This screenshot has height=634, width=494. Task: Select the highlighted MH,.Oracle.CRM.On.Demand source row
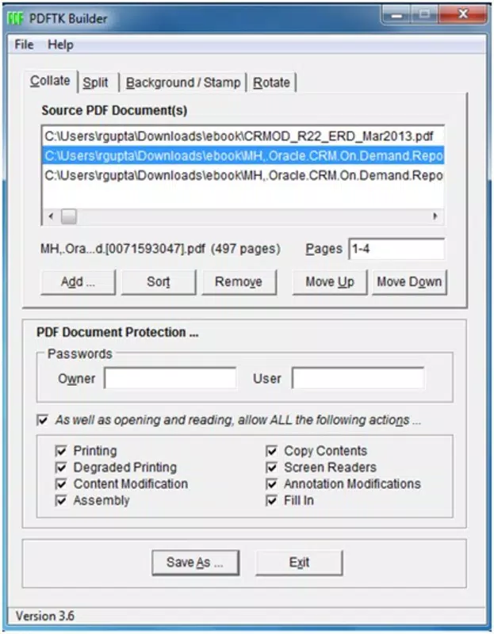pyautogui.click(x=243, y=155)
